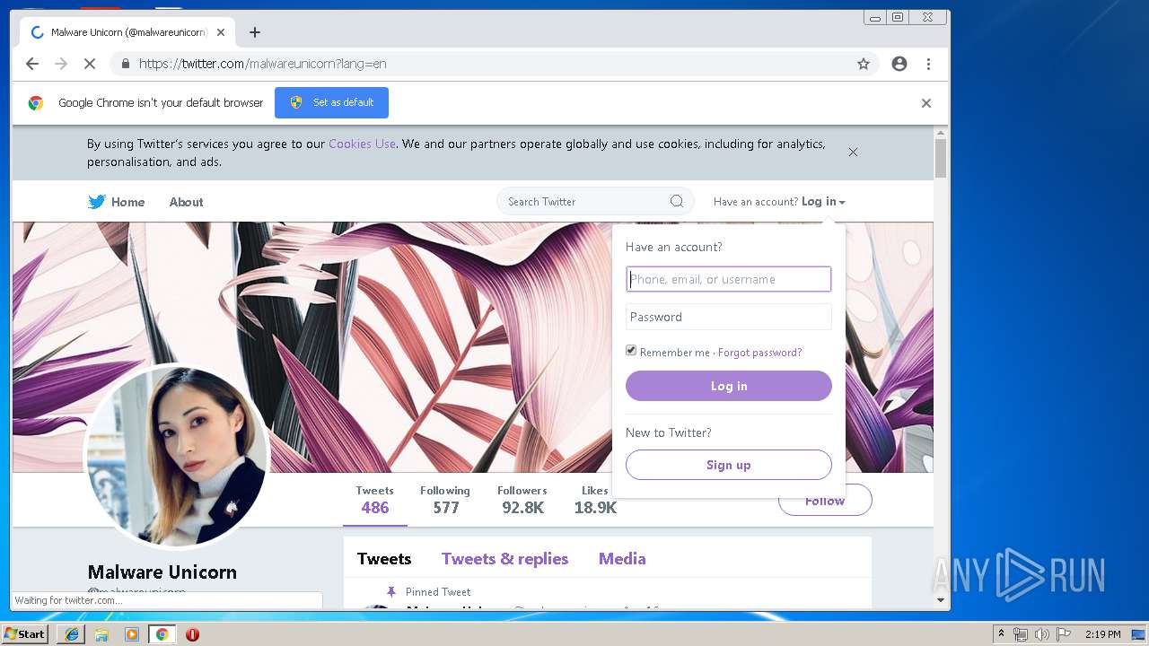Bookmark this page with the star icon
The image size is (1149, 646).
click(x=864, y=64)
